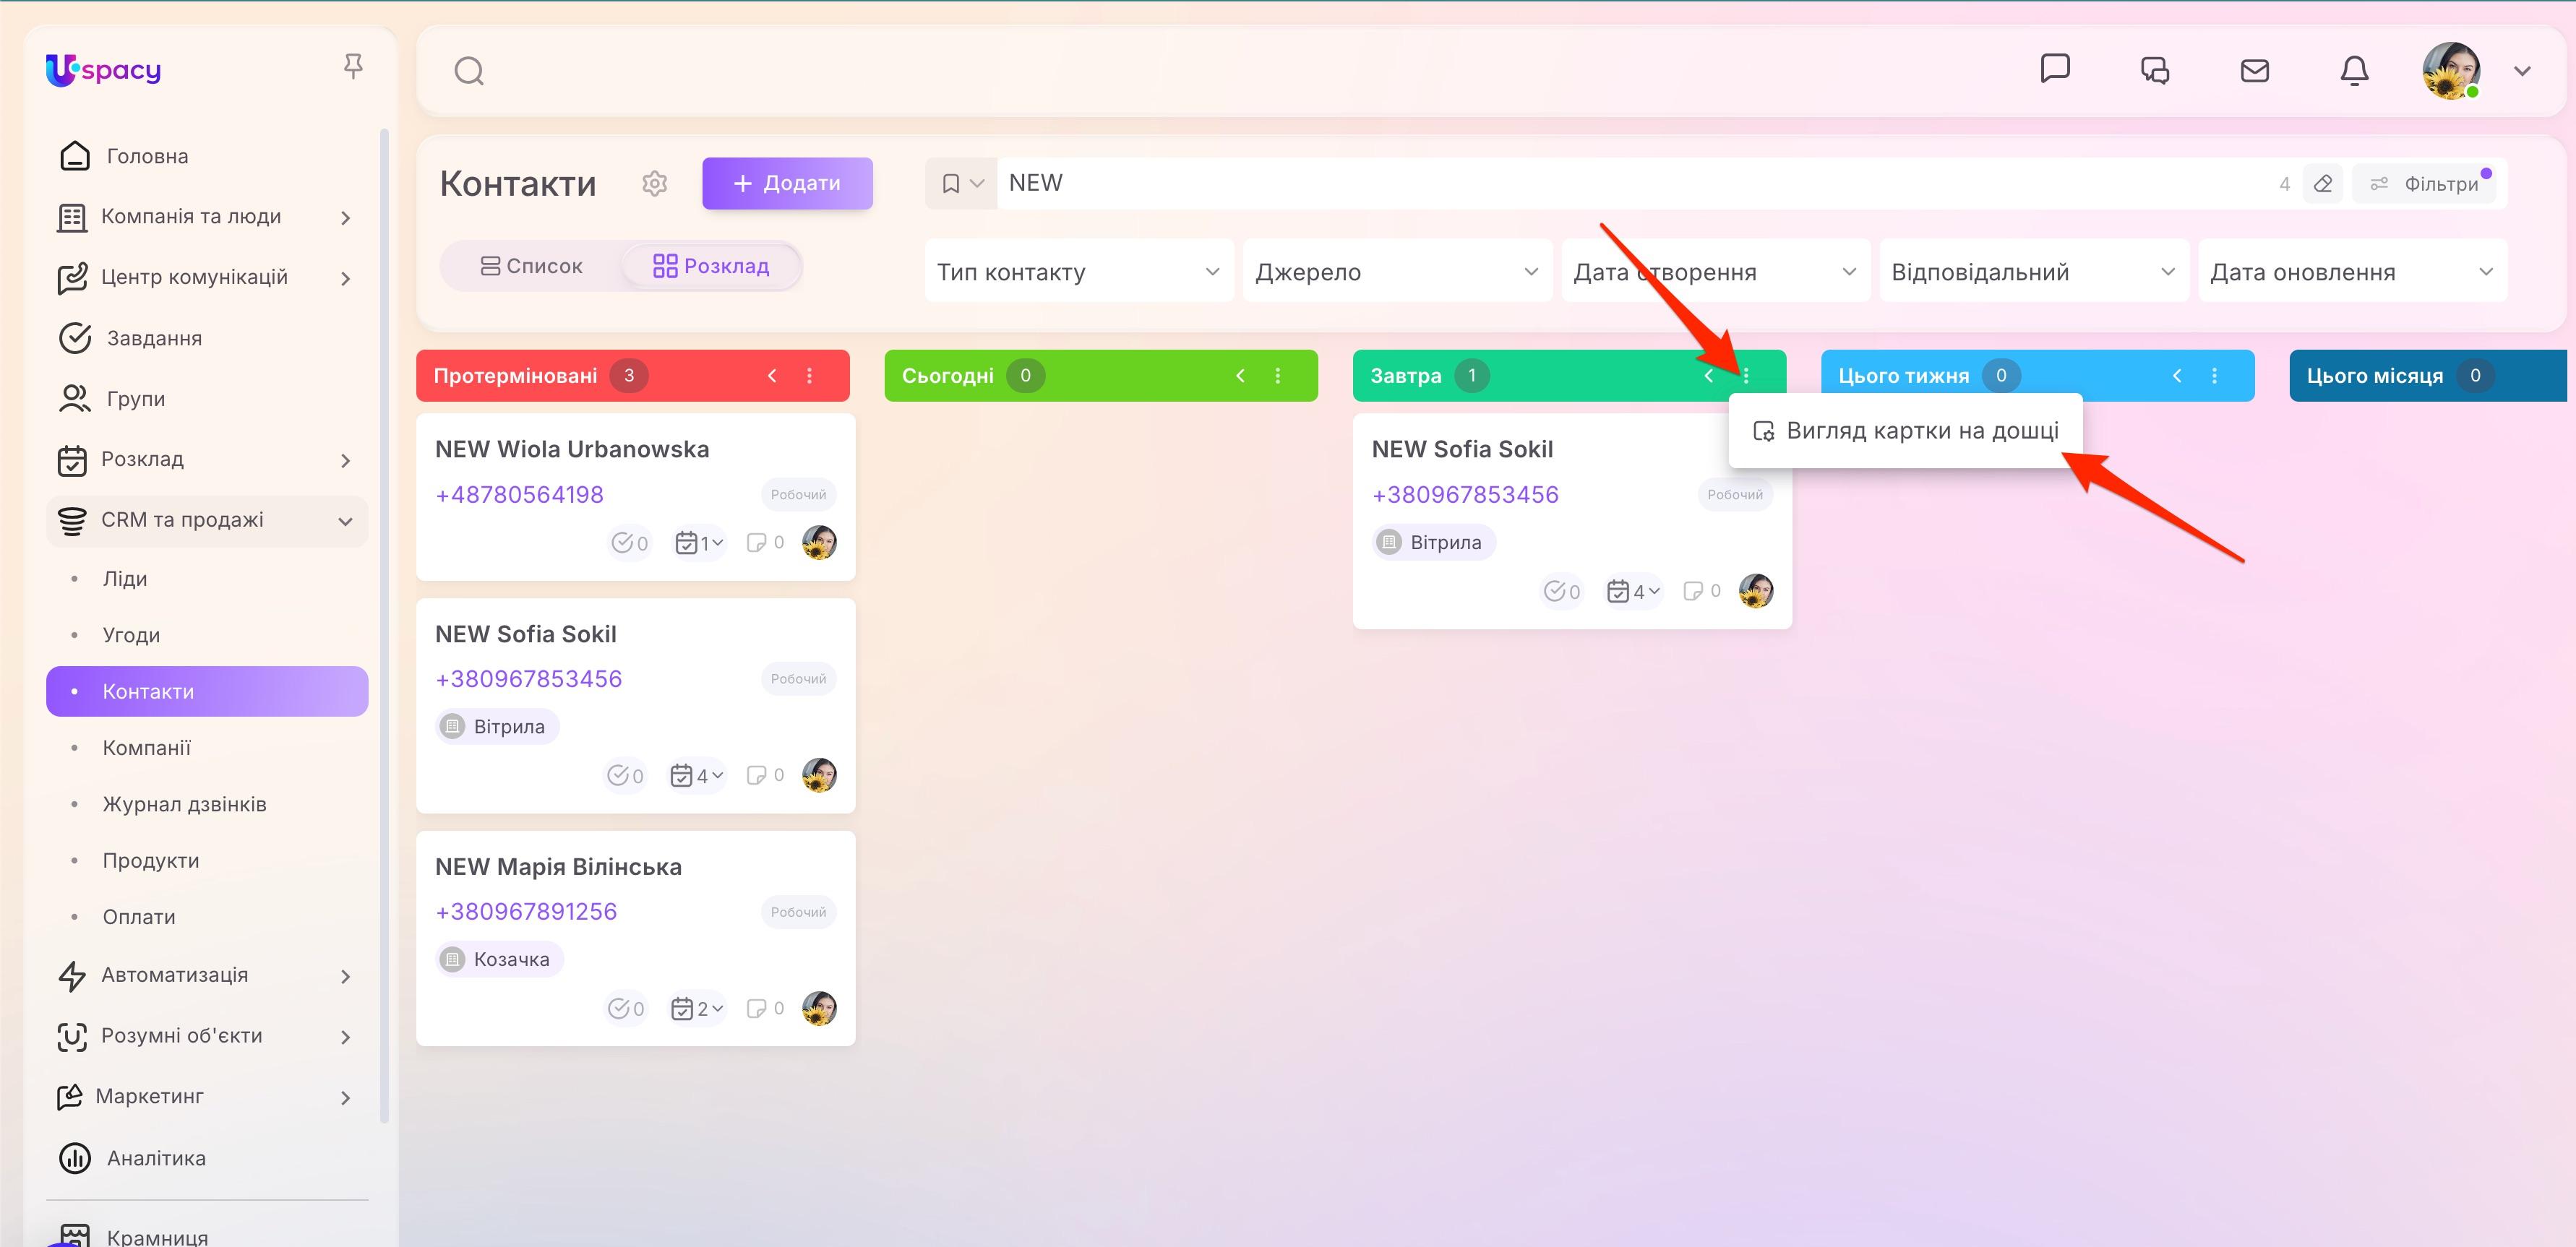The height and width of the screenshot is (1247, 2576).
Task: Expand Розумні об'єкти menu
Action: [x=207, y=1036]
